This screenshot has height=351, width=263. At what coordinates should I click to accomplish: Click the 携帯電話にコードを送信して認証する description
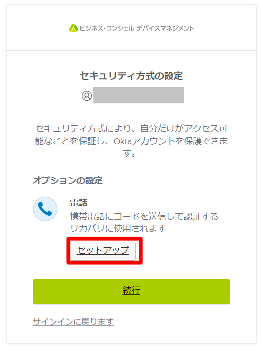point(144,217)
